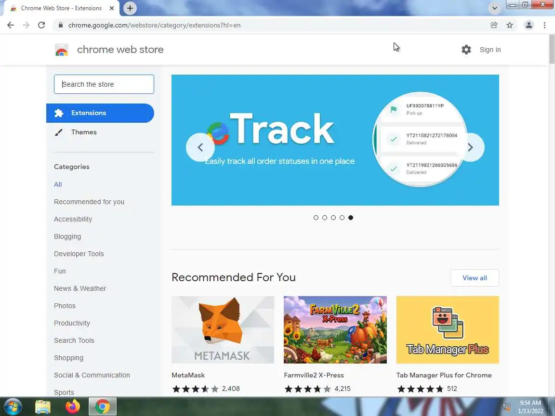The width and height of the screenshot is (555, 416).
Task: Open Tab Manager Plus thumbnail
Action: tap(448, 330)
